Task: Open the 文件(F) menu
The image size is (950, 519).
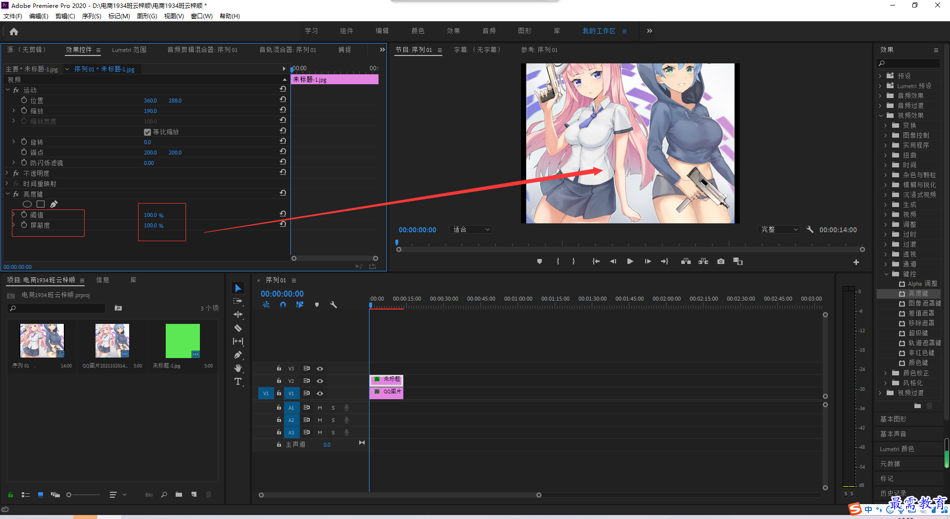Action: 13,16
